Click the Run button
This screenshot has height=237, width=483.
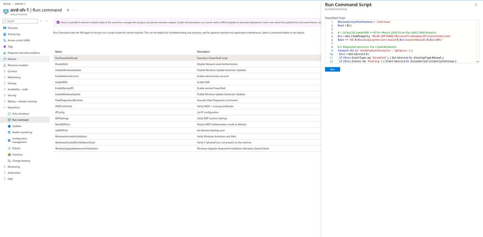click(333, 69)
